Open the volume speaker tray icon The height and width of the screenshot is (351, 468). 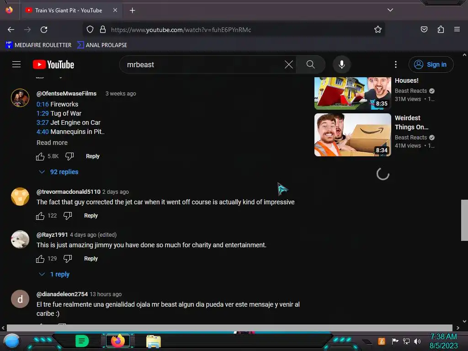417,341
